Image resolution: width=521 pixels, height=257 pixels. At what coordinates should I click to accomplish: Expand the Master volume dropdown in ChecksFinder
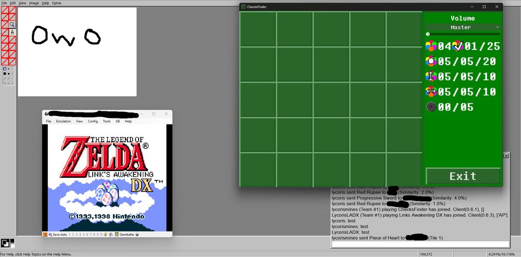tap(463, 27)
